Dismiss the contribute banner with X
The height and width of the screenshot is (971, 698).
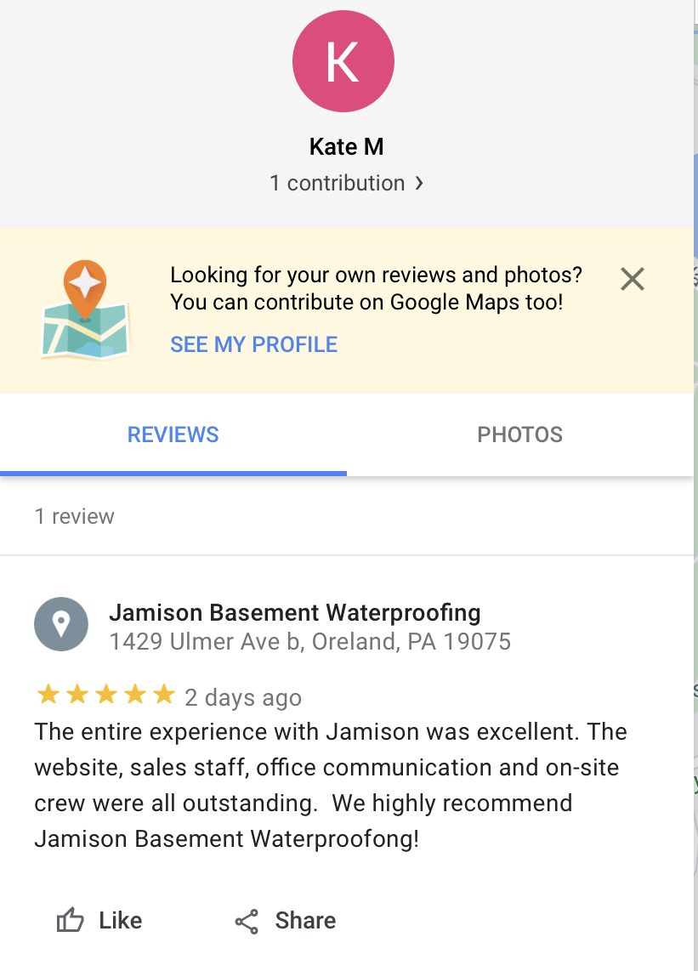(x=633, y=279)
